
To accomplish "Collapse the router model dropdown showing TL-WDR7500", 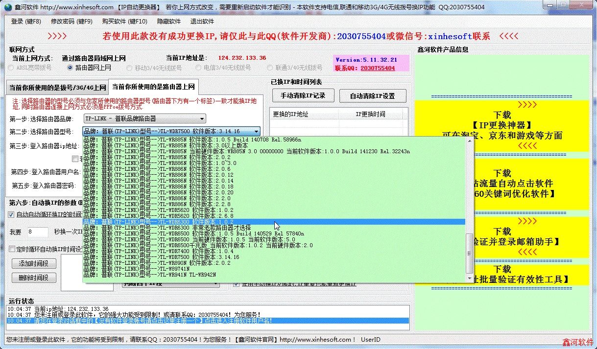I will [x=256, y=131].
